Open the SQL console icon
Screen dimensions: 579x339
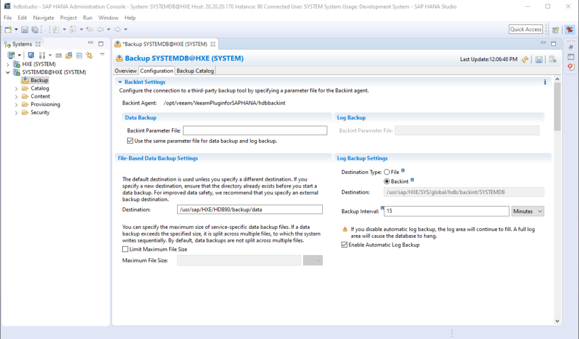[x=58, y=55]
